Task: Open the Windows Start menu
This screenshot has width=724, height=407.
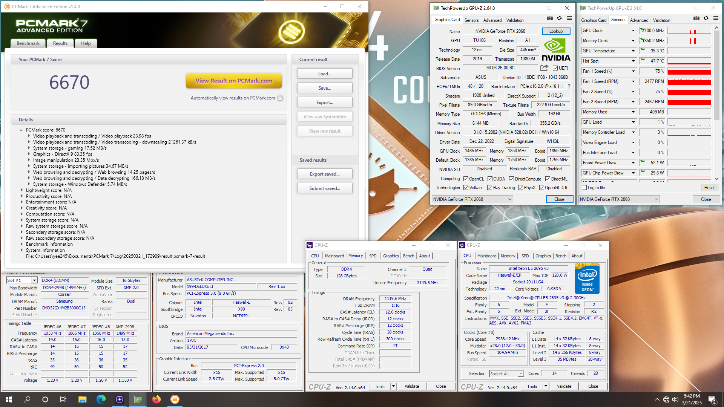Action: click(9, 399)
